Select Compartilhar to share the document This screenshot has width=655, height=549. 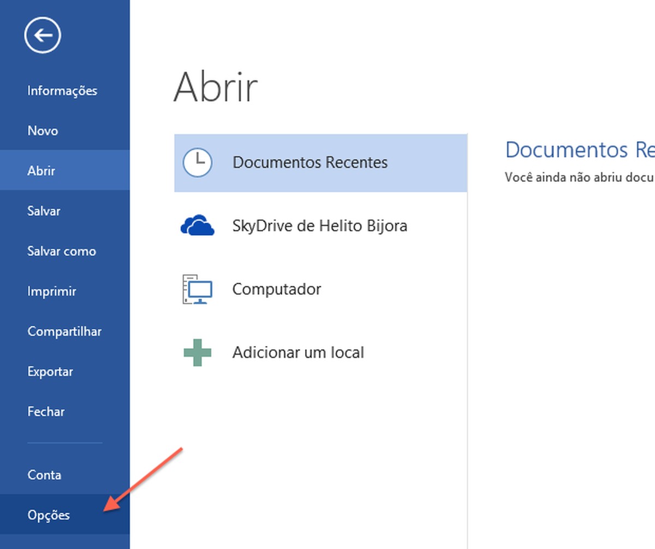coord(64,331)
